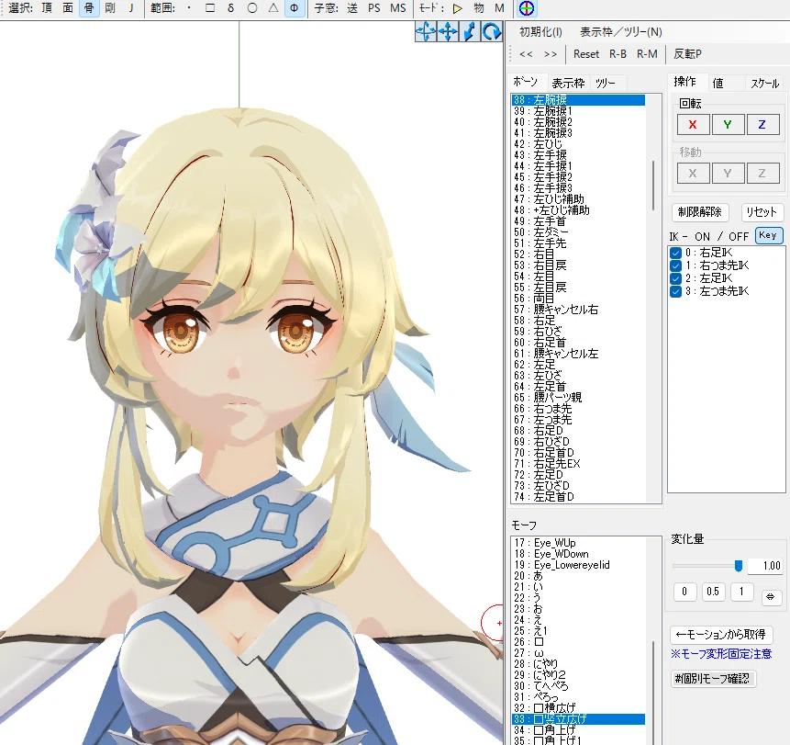Image resolution: width=790 pixels, height=745 pixels.
Task: Switch to the 値 tab
Action: 718,83
